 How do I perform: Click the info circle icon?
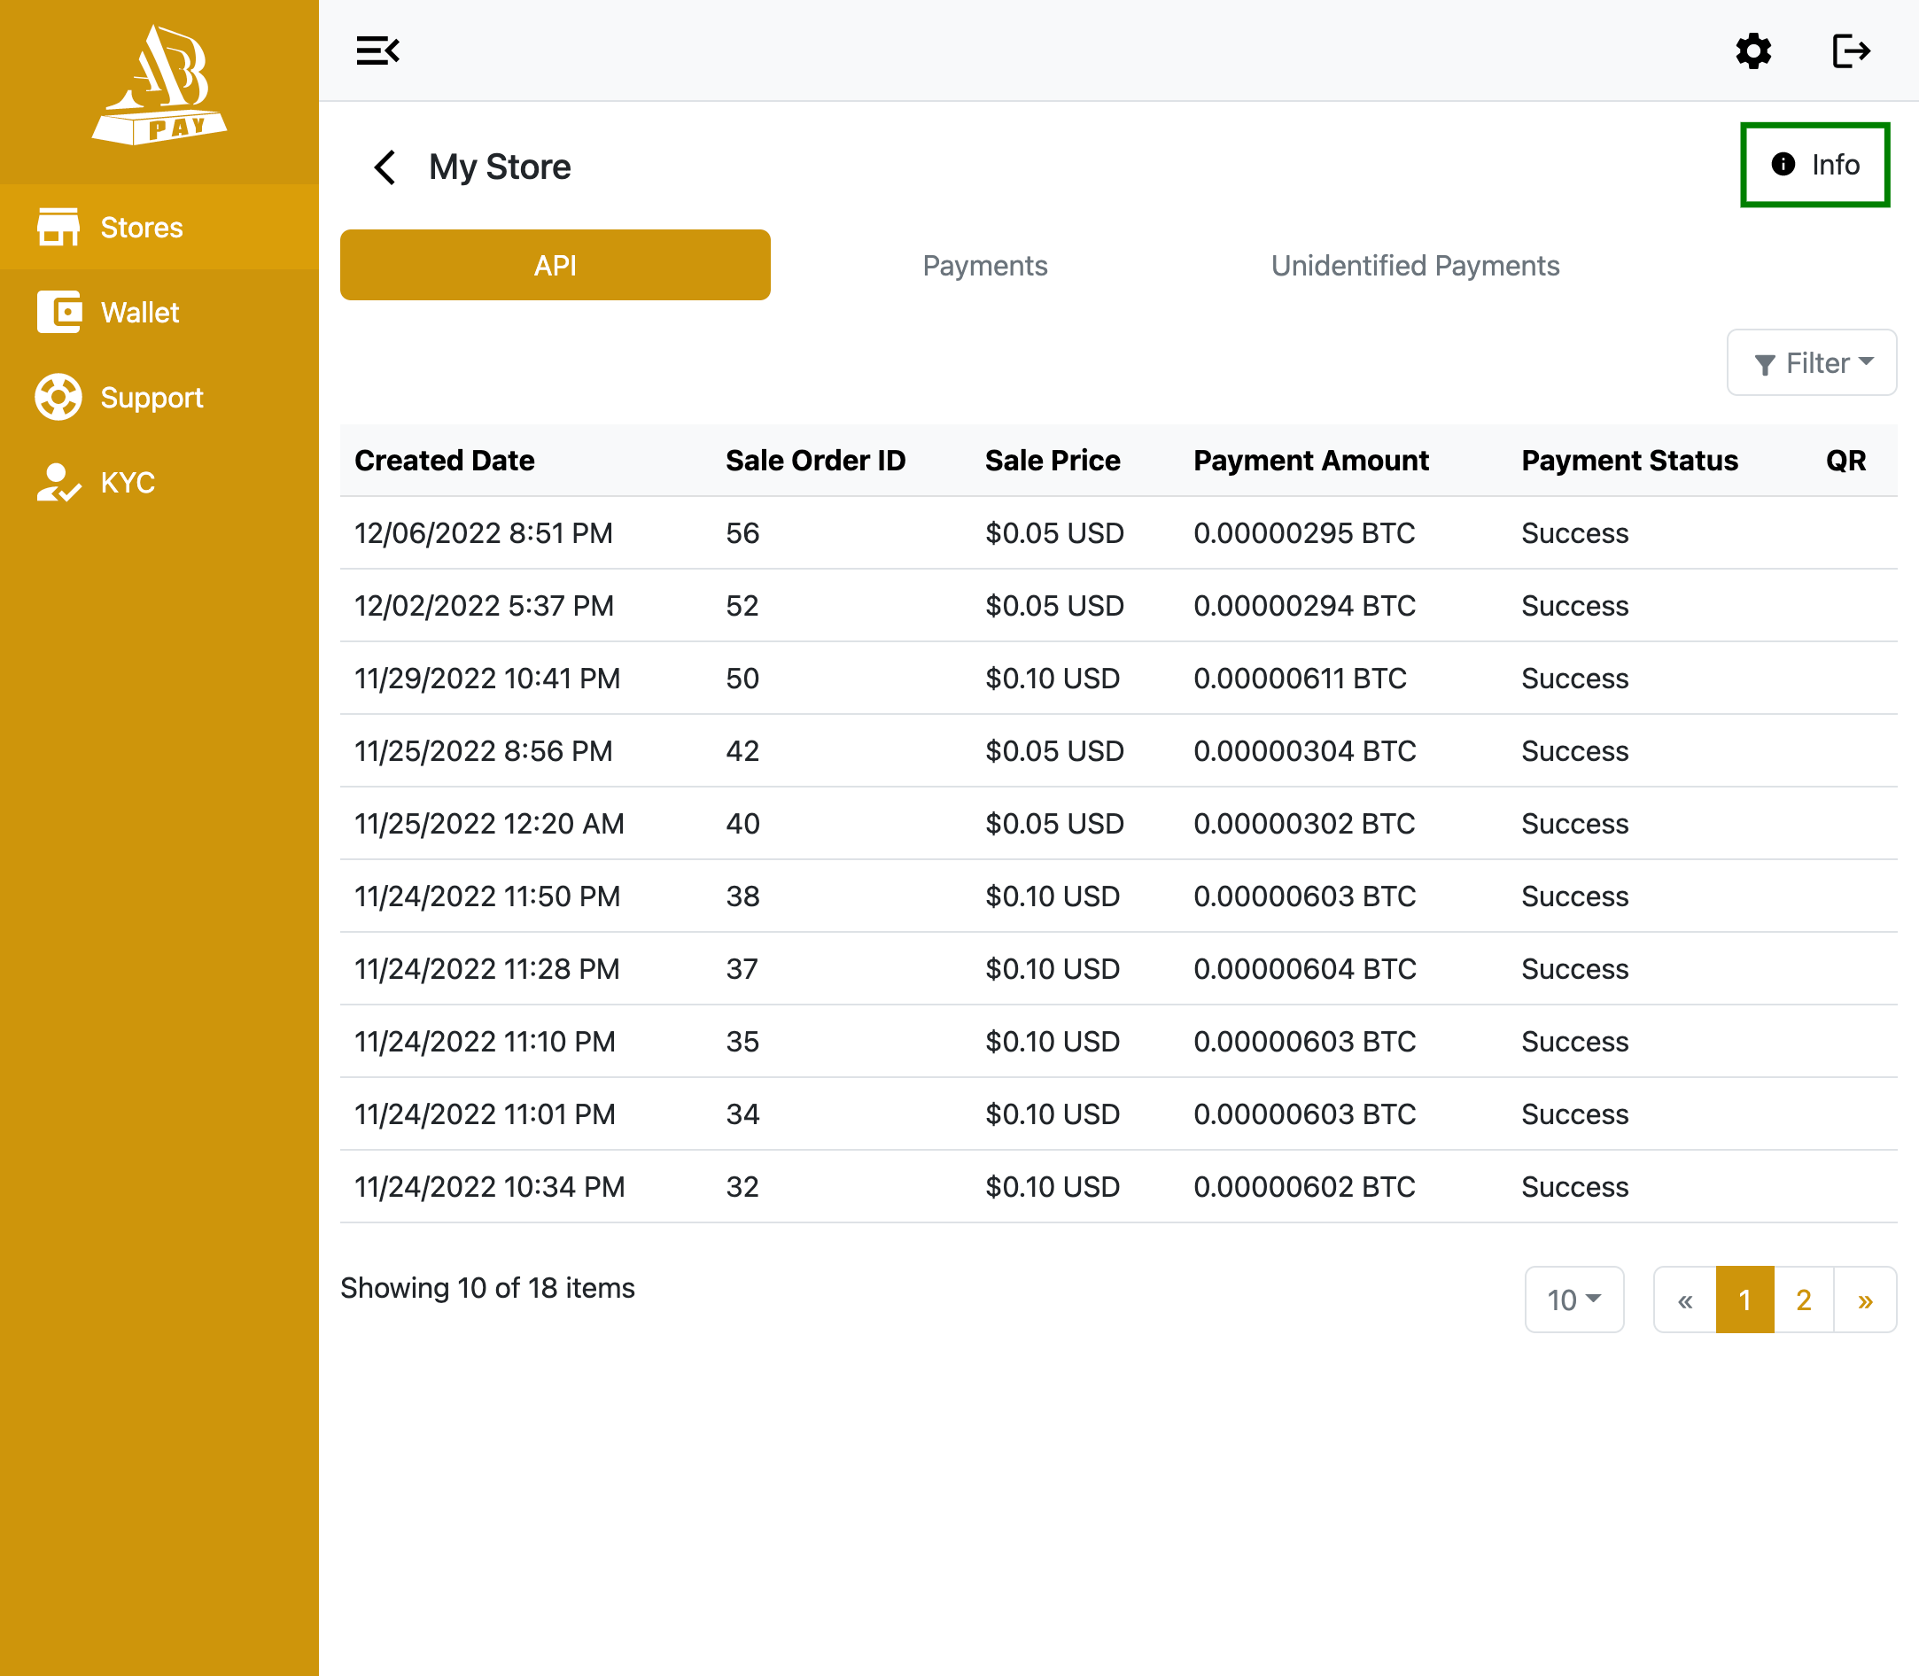coord(1783,165)
